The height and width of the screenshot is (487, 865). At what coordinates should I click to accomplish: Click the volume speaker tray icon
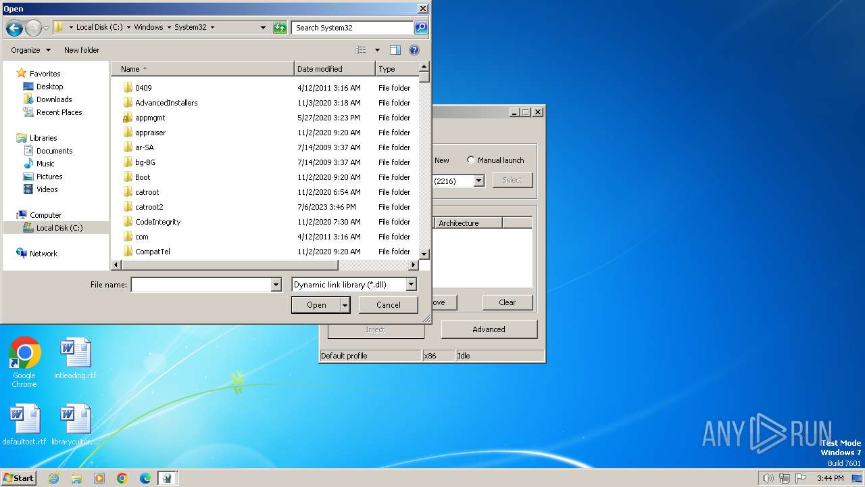pyautogui.click(x=768, y=478)
